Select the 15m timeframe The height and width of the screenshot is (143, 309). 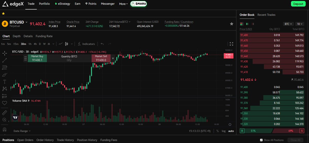point(16,44)
